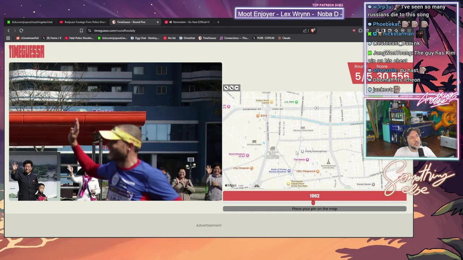The height and width of the screenshot is (260, 463).
Task: Click Myeongdong Cathedral icon on map
Action: click(328, 161)
